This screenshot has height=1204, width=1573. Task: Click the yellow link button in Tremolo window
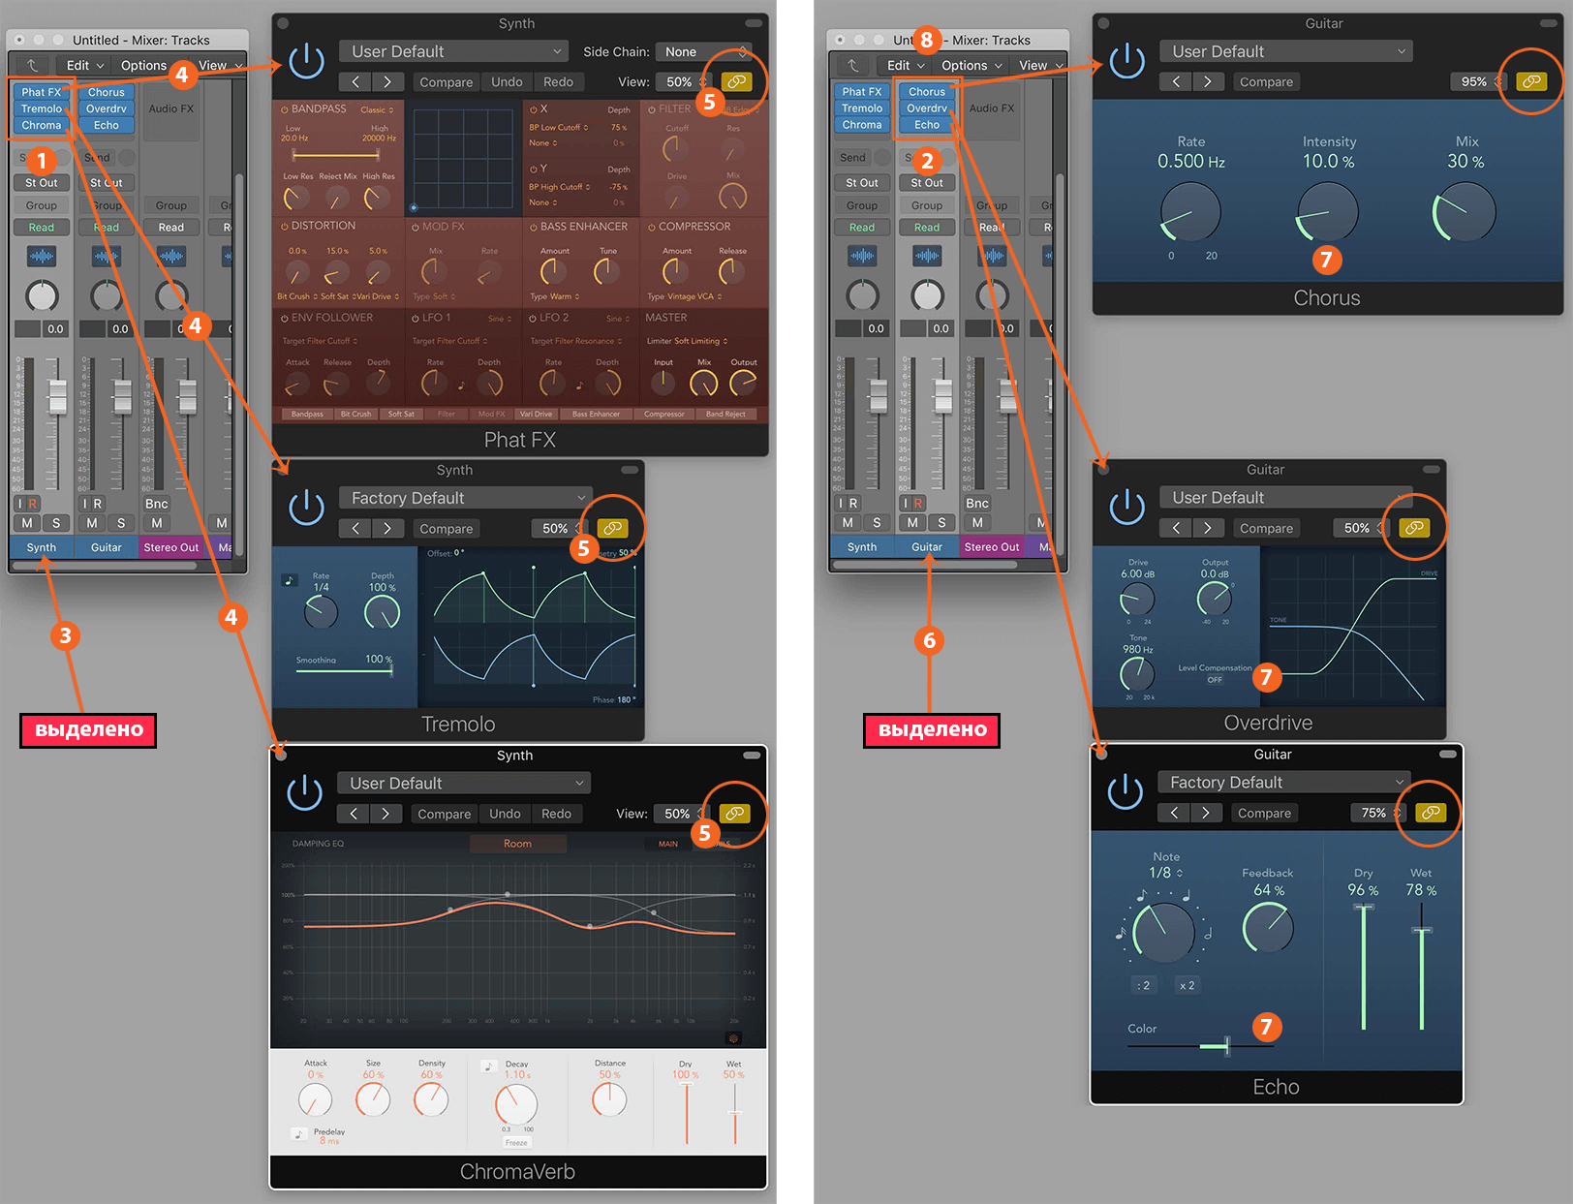[612, 528]
